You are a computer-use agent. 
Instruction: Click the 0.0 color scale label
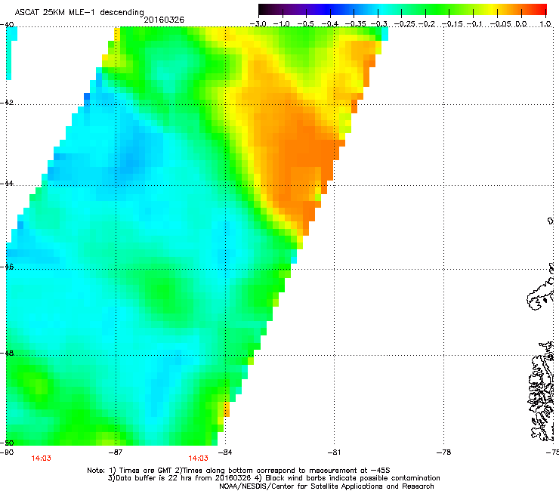[x=521, y=24]
